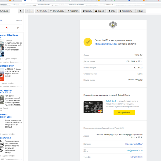Click the red car ad thumbnail

tap(2, 75)
